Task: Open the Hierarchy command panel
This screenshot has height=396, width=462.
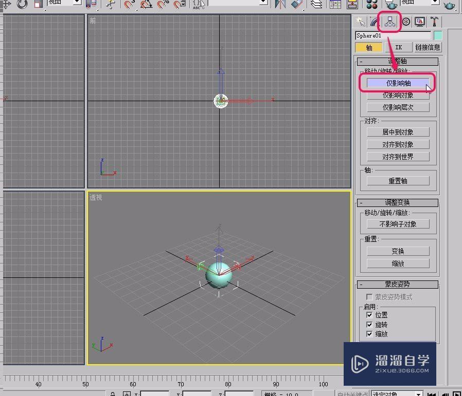Action: [x=389, y=22]
